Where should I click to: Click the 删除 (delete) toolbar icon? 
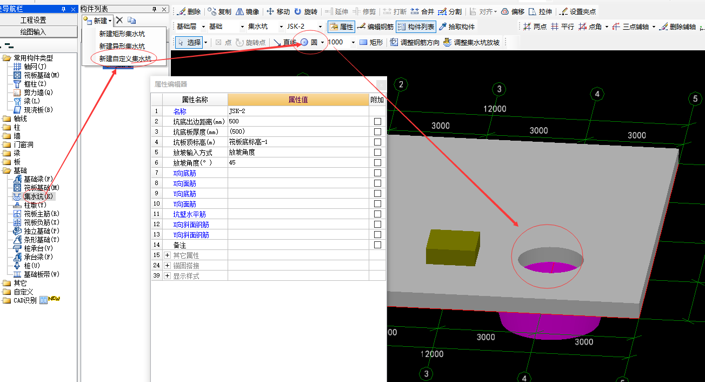(189, 11)
